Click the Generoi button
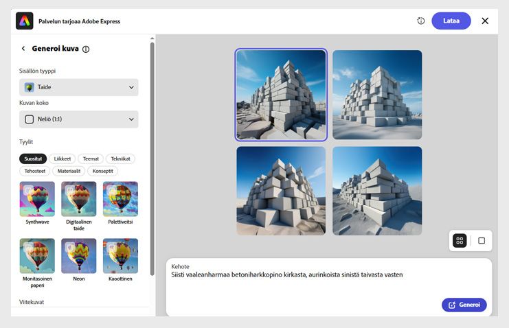 click(464, 305)
